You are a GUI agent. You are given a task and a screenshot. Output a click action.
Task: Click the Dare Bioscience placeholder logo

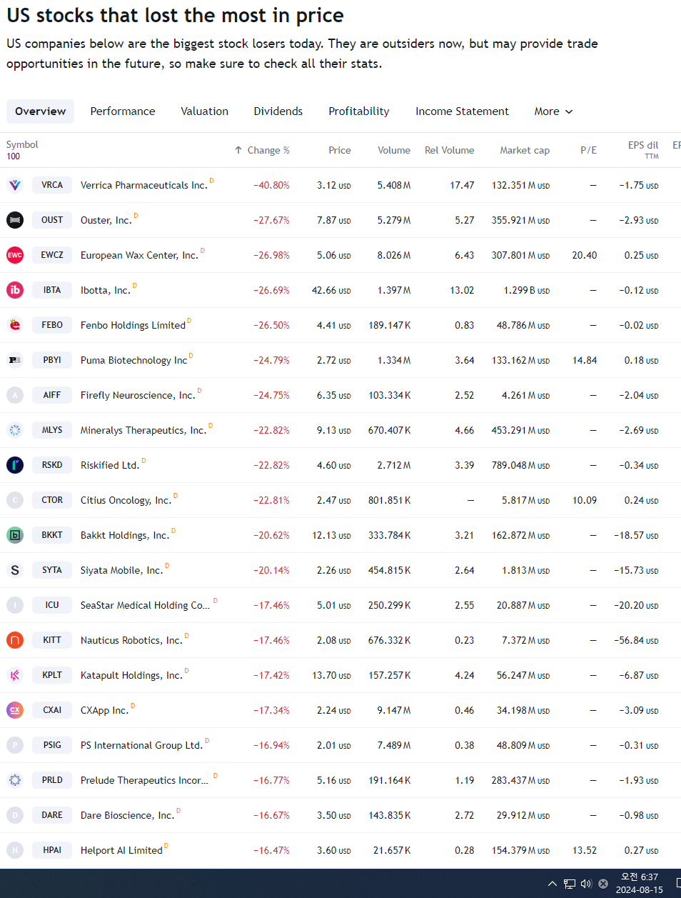[x=15, y=815]
